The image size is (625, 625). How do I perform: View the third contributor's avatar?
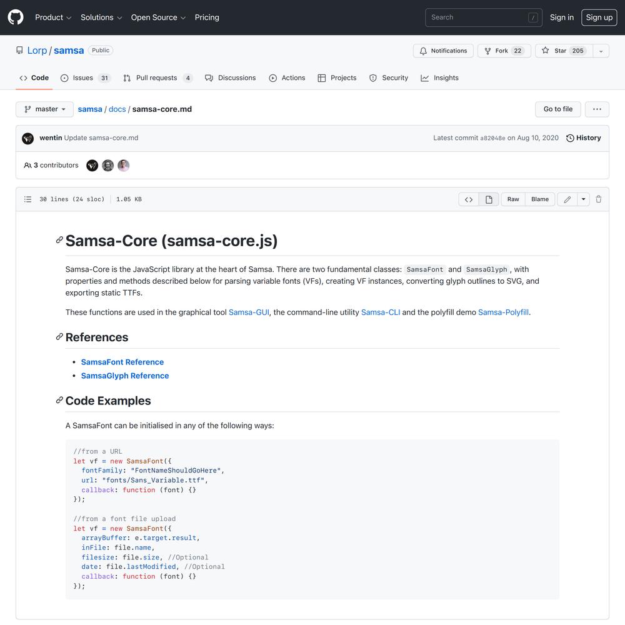tap(124, 166)
